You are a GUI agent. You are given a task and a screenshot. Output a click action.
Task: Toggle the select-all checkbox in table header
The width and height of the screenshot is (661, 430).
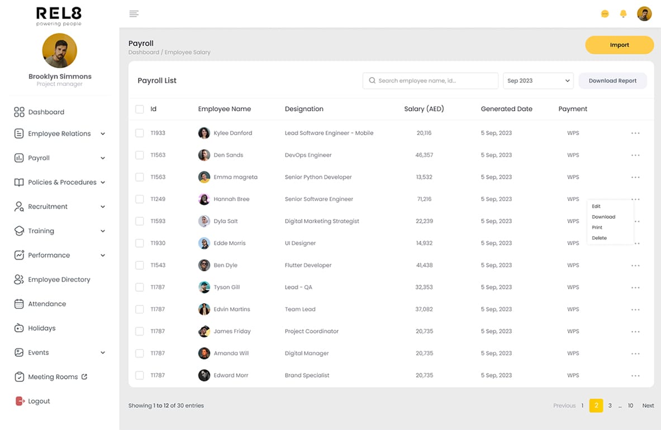click(x=140, y=109)
